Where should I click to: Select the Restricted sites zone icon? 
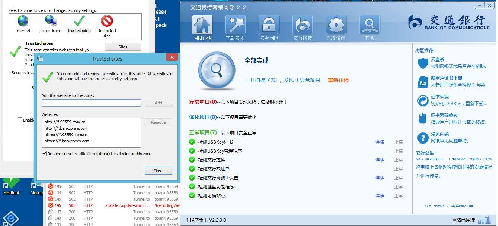point(107,21)
